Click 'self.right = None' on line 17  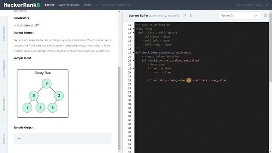coord(158,45)
